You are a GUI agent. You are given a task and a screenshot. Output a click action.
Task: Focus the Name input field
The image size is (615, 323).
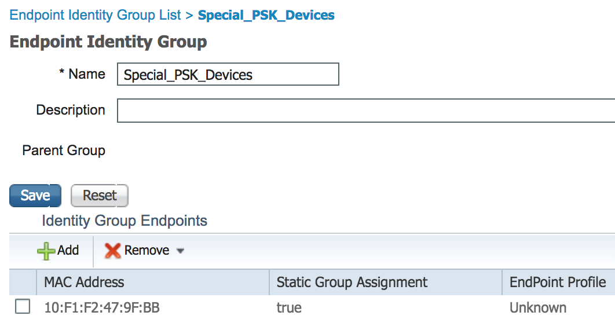(228, 74)
